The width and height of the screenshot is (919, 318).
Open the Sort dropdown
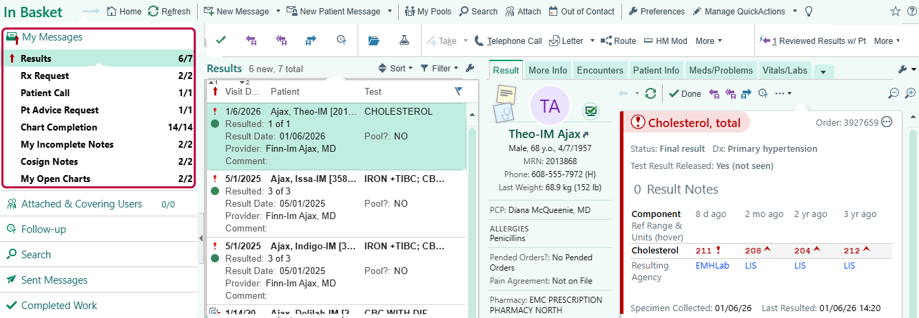[395, 68]
